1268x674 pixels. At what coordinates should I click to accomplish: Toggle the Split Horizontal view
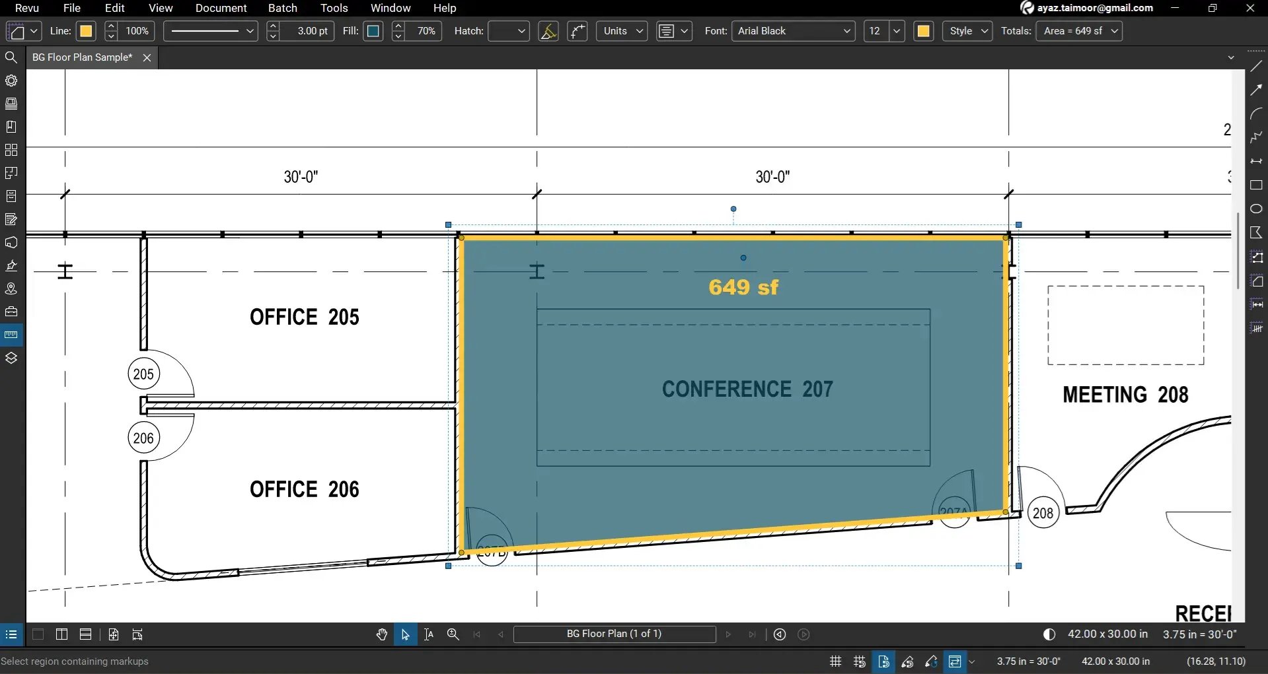[85, 634]
